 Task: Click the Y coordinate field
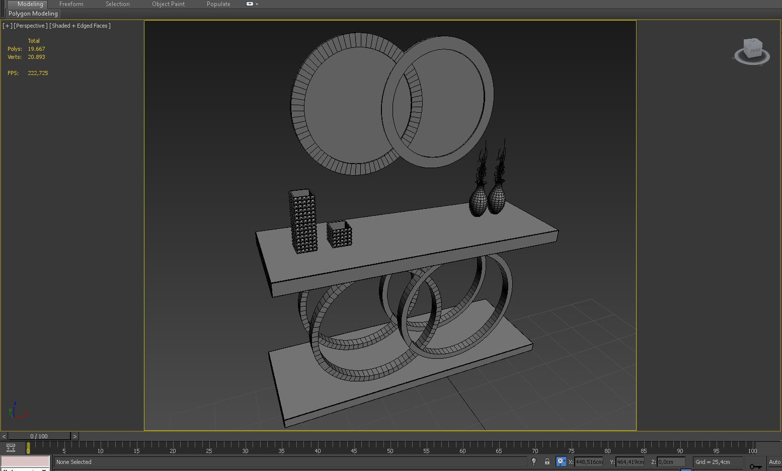point(630,462)
